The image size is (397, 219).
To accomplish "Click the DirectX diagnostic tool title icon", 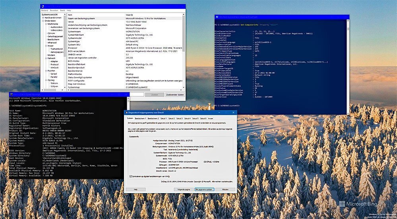I will click(127, 112).
